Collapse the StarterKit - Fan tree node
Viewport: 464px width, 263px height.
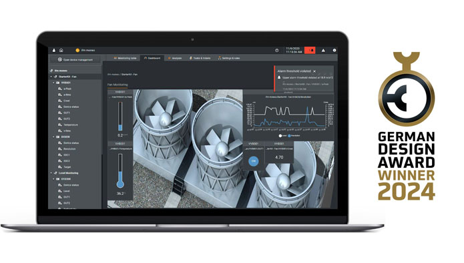pos(51,77)
